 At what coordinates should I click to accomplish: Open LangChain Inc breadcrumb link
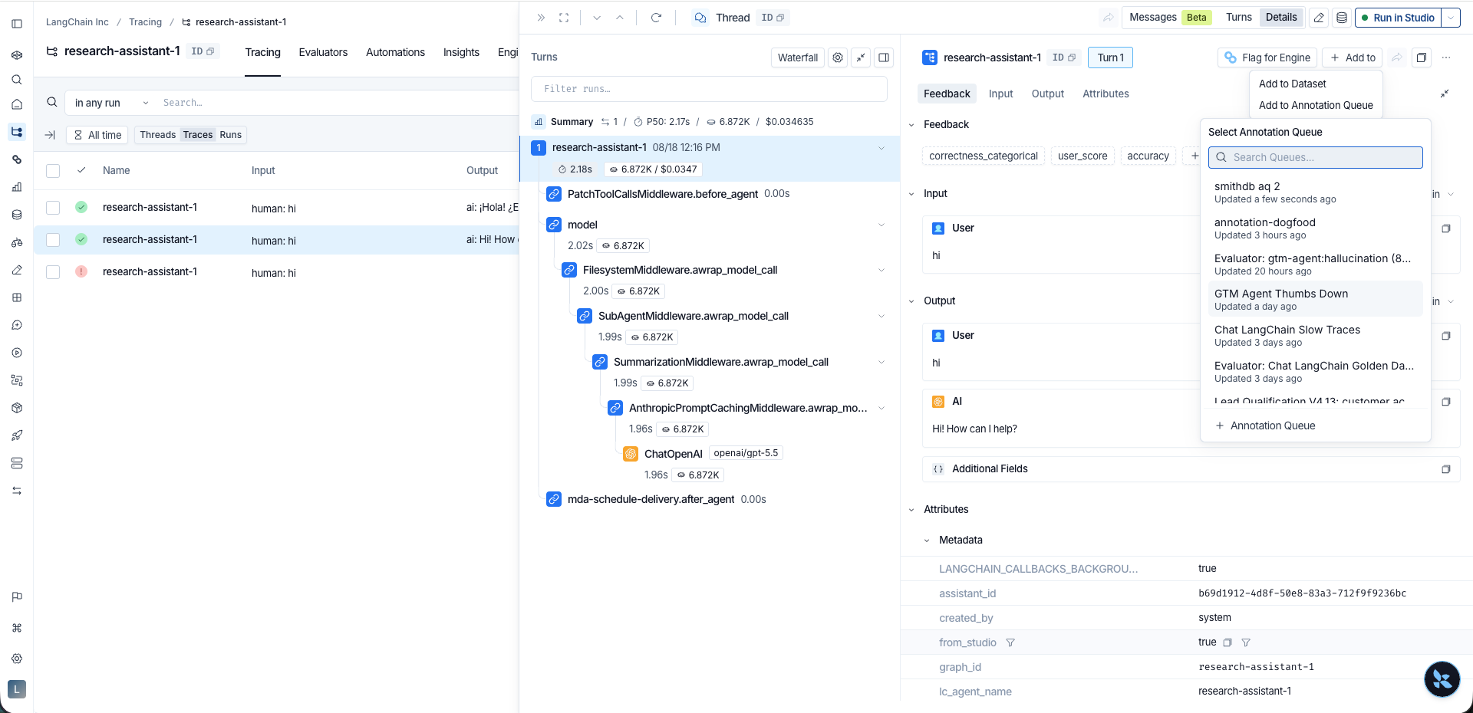pyautogui.click(x=77, y=22)
